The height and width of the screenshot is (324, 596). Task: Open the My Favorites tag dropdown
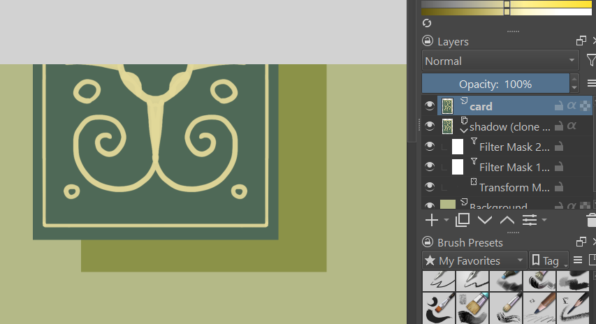click(x=474, y=260)
